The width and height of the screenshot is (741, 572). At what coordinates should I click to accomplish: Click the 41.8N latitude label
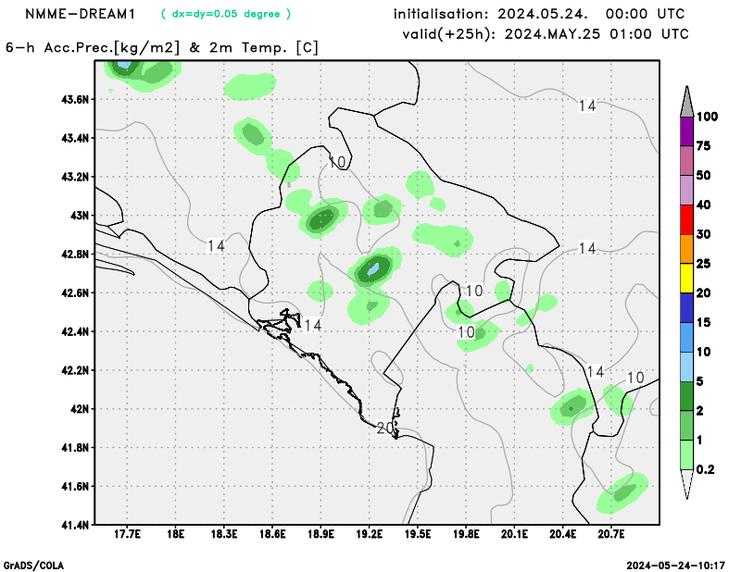pos(75,448)
